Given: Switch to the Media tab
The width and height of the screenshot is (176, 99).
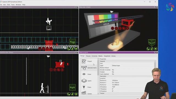Looking at the screenshot, I should 100,56.
